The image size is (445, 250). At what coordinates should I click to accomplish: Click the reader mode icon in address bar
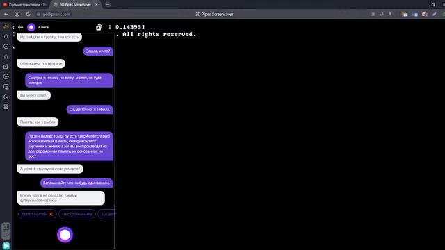(x=373, y=14)
